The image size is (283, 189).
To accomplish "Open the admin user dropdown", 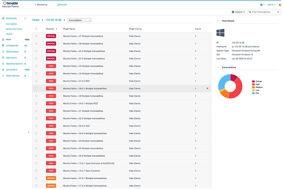I will pyautogui.click(x=272, y=5).
